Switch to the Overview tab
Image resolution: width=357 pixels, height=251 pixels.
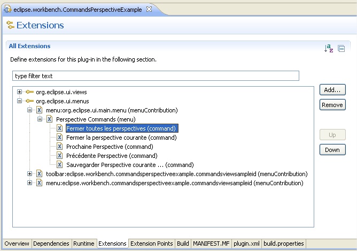point(17,244)
